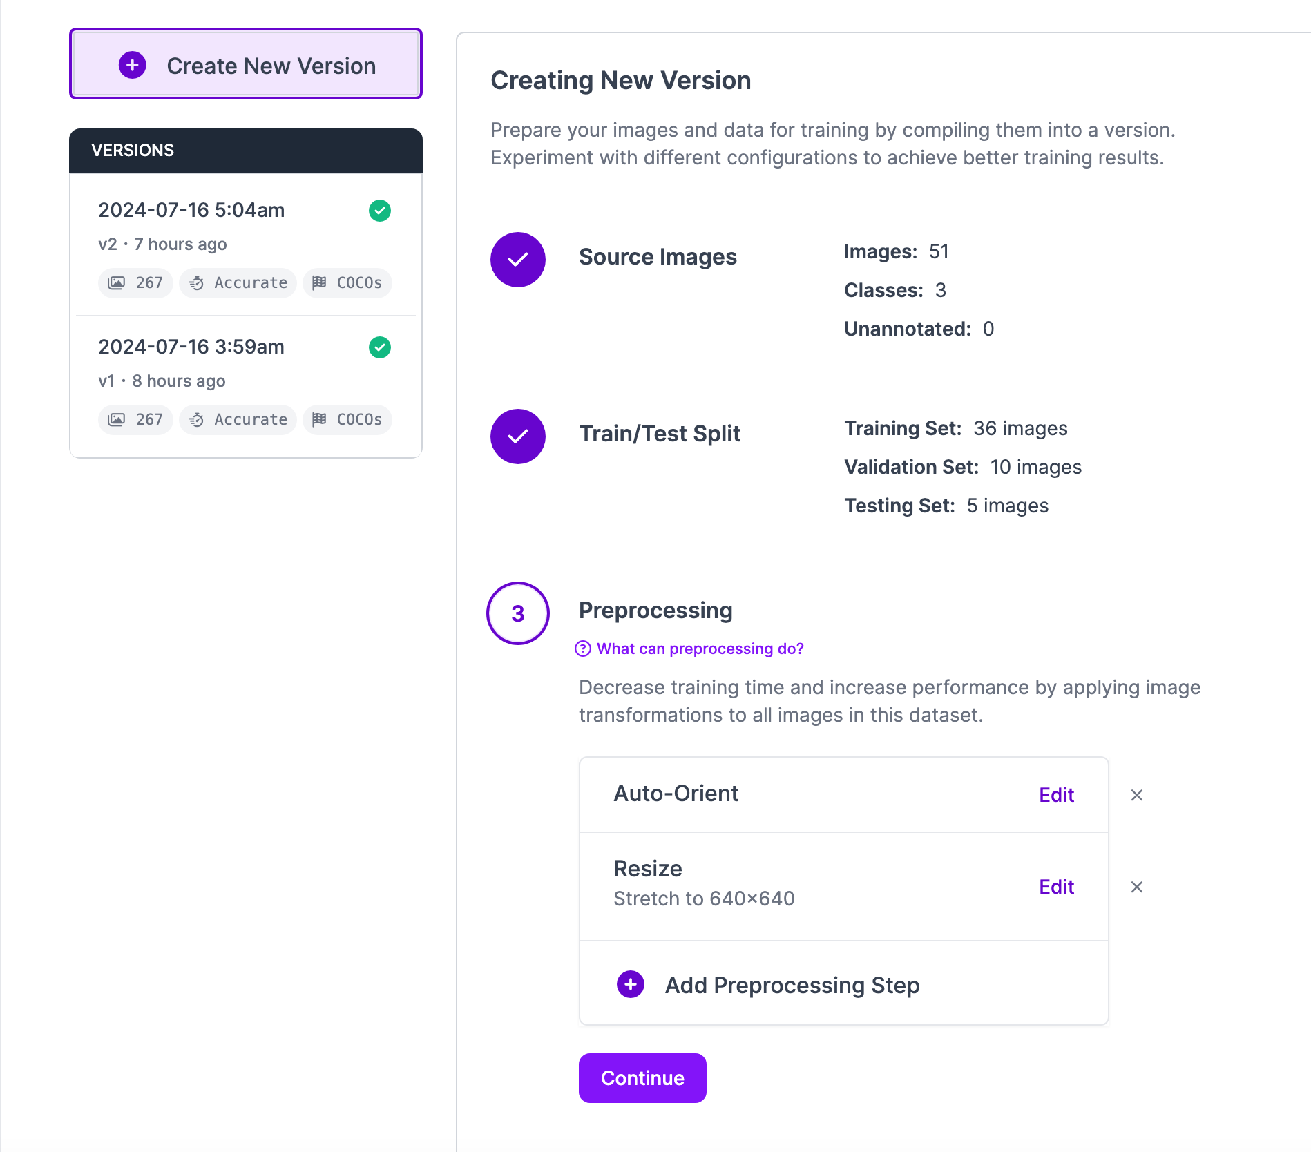This screenshot has height=1152, width=1311.
Task: Click the Preprocessing step 3 circle
Action: (518, 613)
